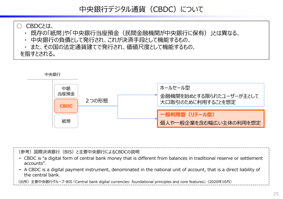This screenshot has width=283, height=199.
Task: Click the 中央銀行 label above the diagram
Action: click(53, 74)
